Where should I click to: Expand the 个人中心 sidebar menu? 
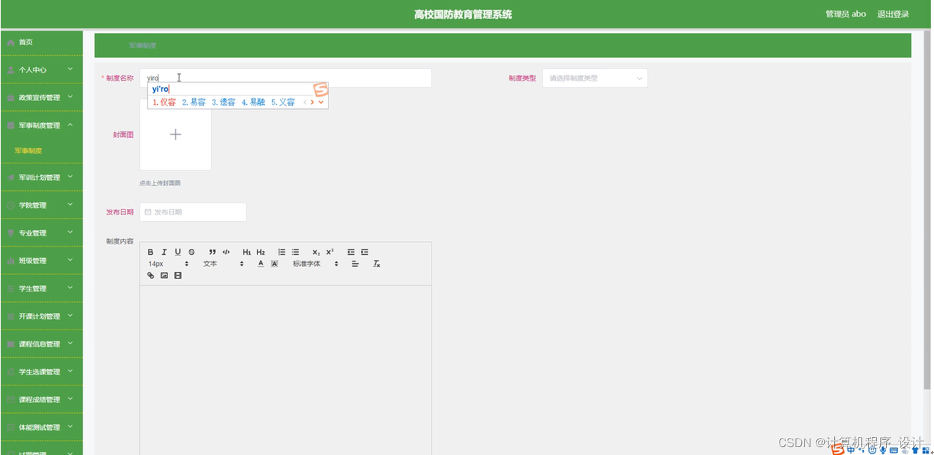click(42, 70)
